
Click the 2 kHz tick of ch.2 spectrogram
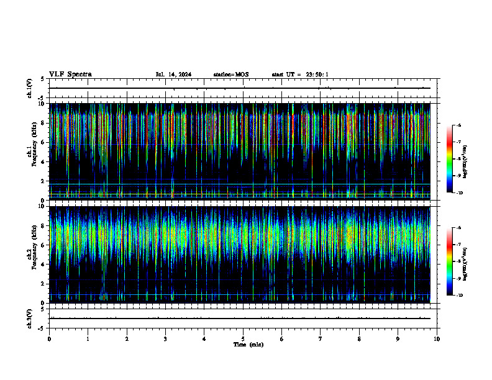click(x=43, y=284)
